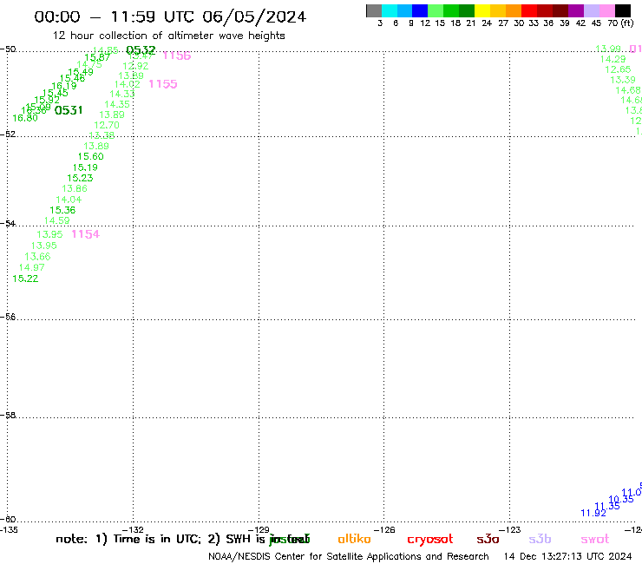Click the wave height value '12.92'
The height and width of the screenshot is (564, 642).
[x=135, y=66]
